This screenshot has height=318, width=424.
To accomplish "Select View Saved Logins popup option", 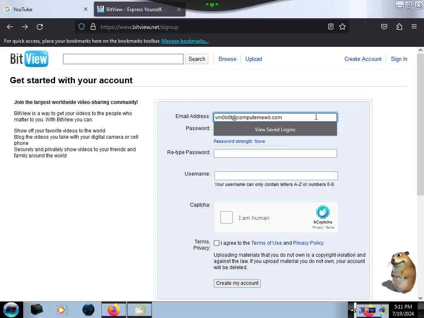I will tap(275, 129).
